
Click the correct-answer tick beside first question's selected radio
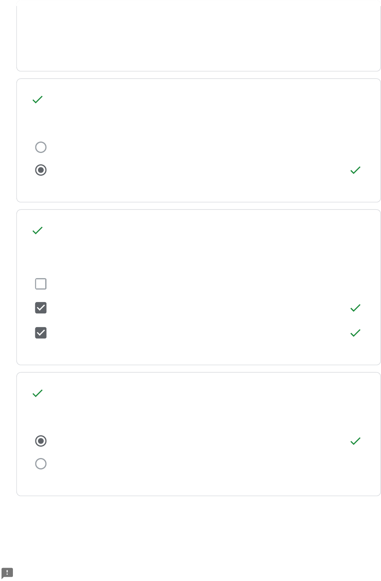pos(355,170)
